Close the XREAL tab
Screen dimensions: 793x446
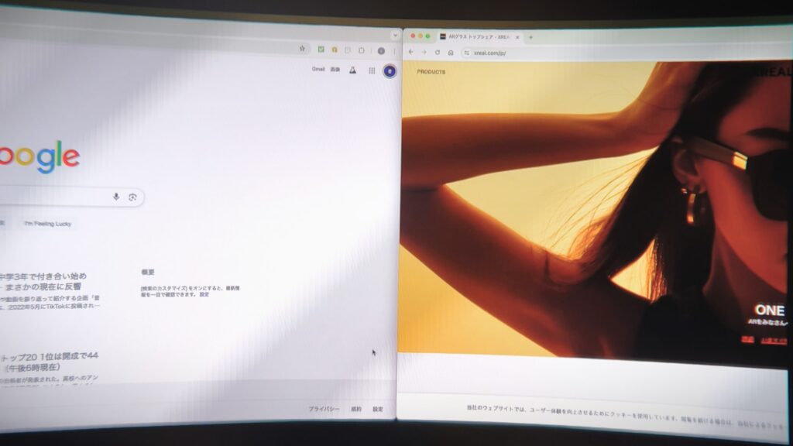[517, 37]
